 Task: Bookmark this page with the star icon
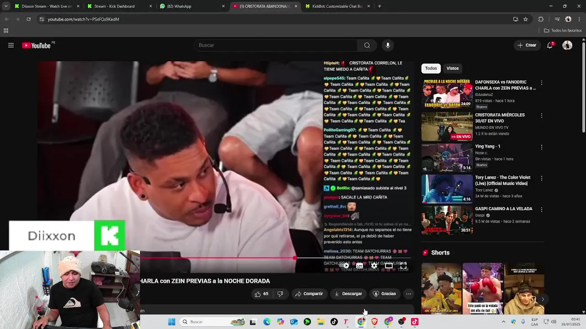(x=526, y=19)
